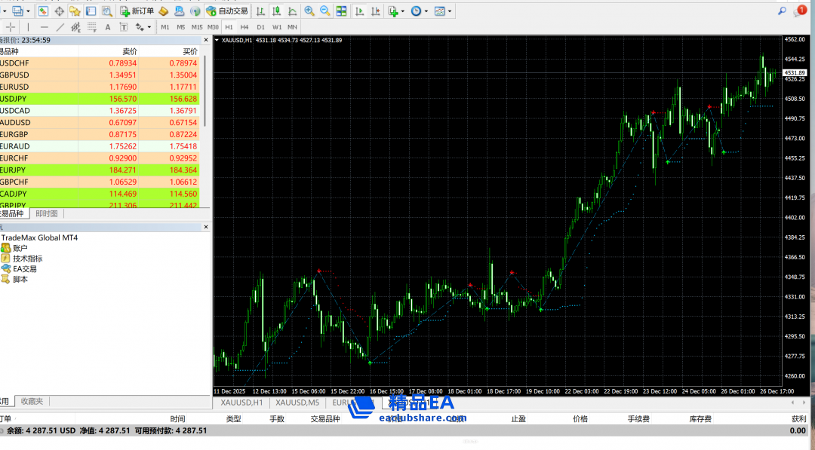Switch chart to line chart mode
Viewport: 815px width, 450px height.
(x=291, y=11)
